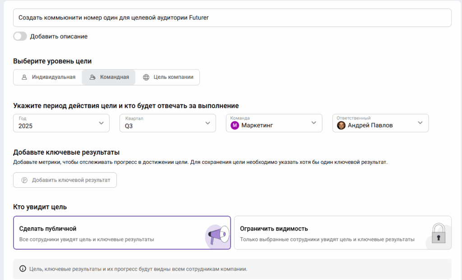
Task: Click the single person icon for Индивидуальная
Action: coord(24,77)
